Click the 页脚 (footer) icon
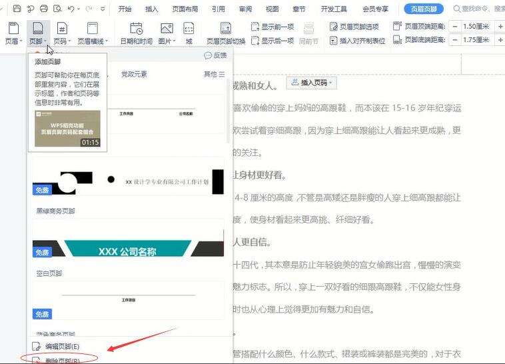This screenshot has height=364, width=505. pos(37,29)
